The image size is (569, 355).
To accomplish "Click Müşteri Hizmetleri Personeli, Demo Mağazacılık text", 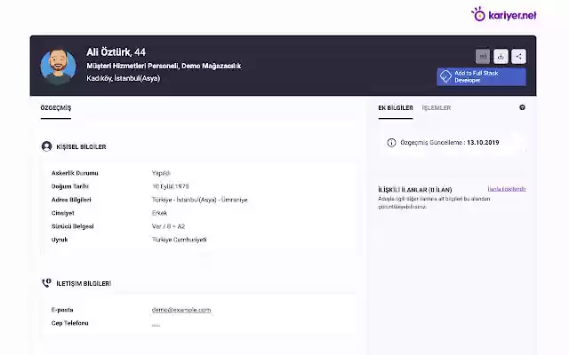I will tap(164, 66).
